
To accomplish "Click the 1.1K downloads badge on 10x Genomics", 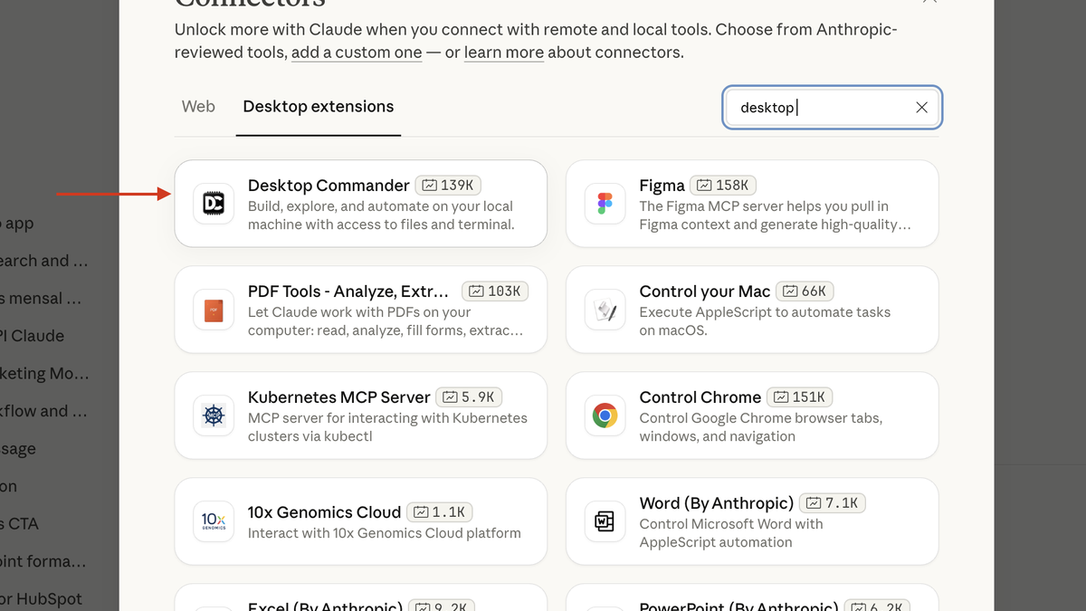I will pos(440,512).
